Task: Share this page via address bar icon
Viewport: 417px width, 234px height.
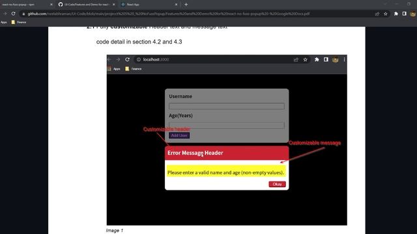Action: (377, 14)
